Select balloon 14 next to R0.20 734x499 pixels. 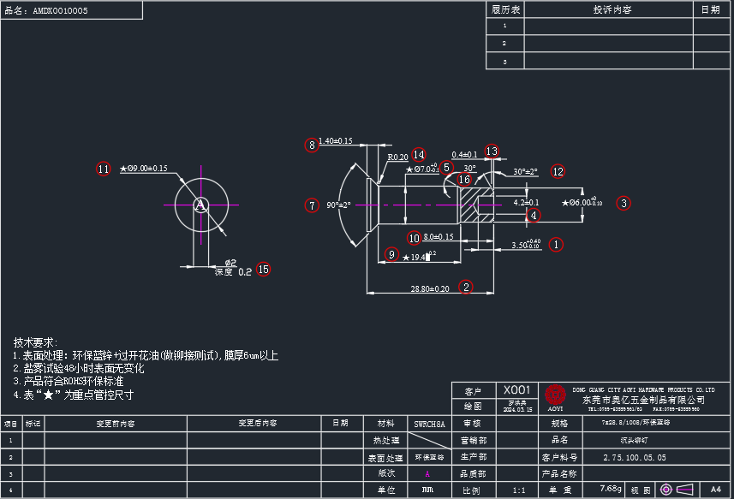click(418, 155)
